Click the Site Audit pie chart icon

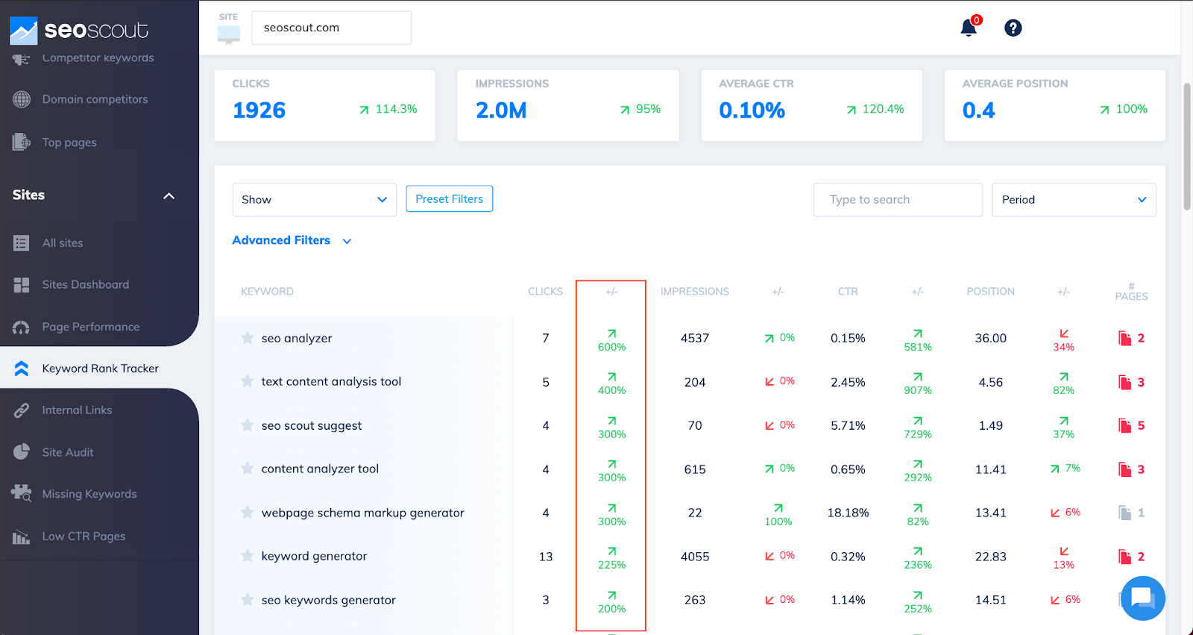click(22, 452)
